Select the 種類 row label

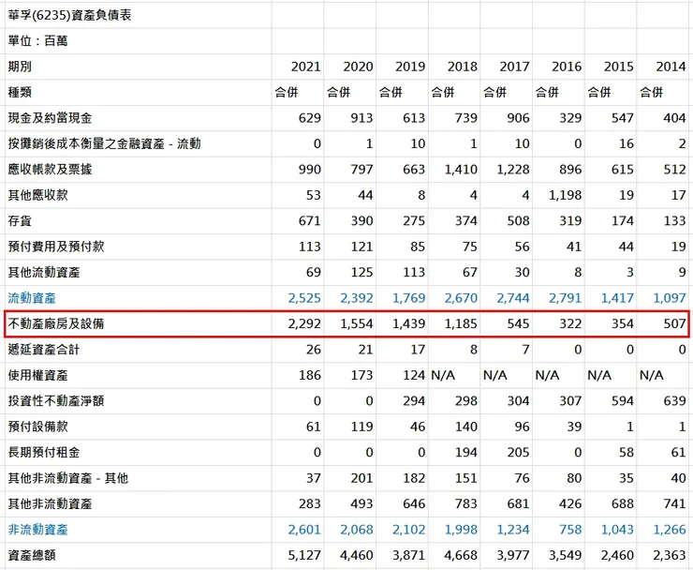(20, 93)
